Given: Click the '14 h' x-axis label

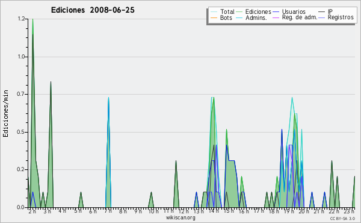Looking at the screenshot, I should click(x=214, y=211).
